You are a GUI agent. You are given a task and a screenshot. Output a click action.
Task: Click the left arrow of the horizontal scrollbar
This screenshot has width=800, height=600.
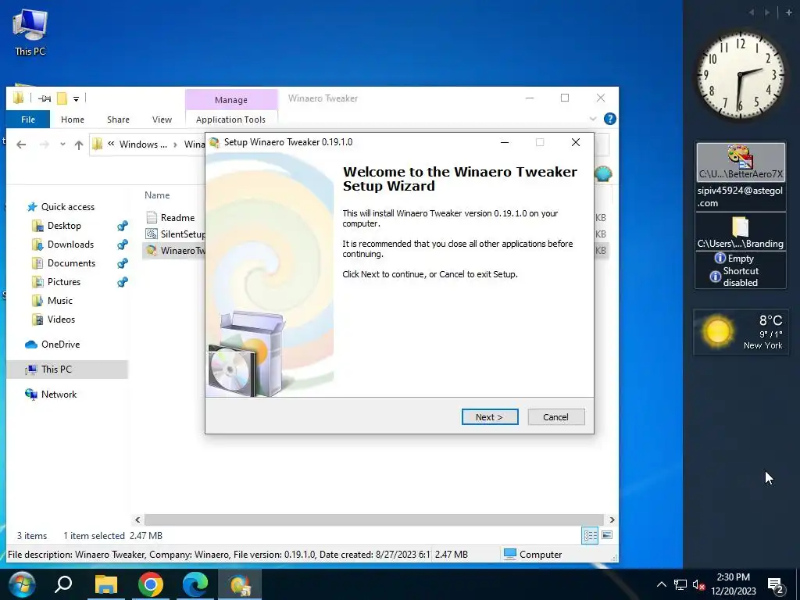pyautogui.click(x=137, y=520)
